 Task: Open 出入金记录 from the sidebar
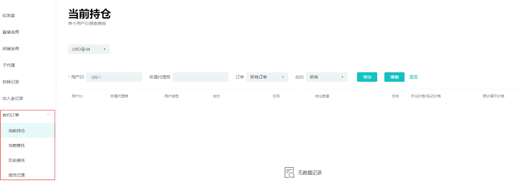[x=13, y=99]
